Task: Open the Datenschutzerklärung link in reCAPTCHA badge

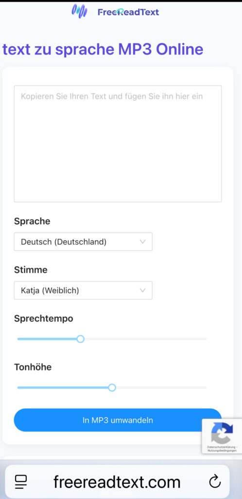Action: tap(221, 447)
